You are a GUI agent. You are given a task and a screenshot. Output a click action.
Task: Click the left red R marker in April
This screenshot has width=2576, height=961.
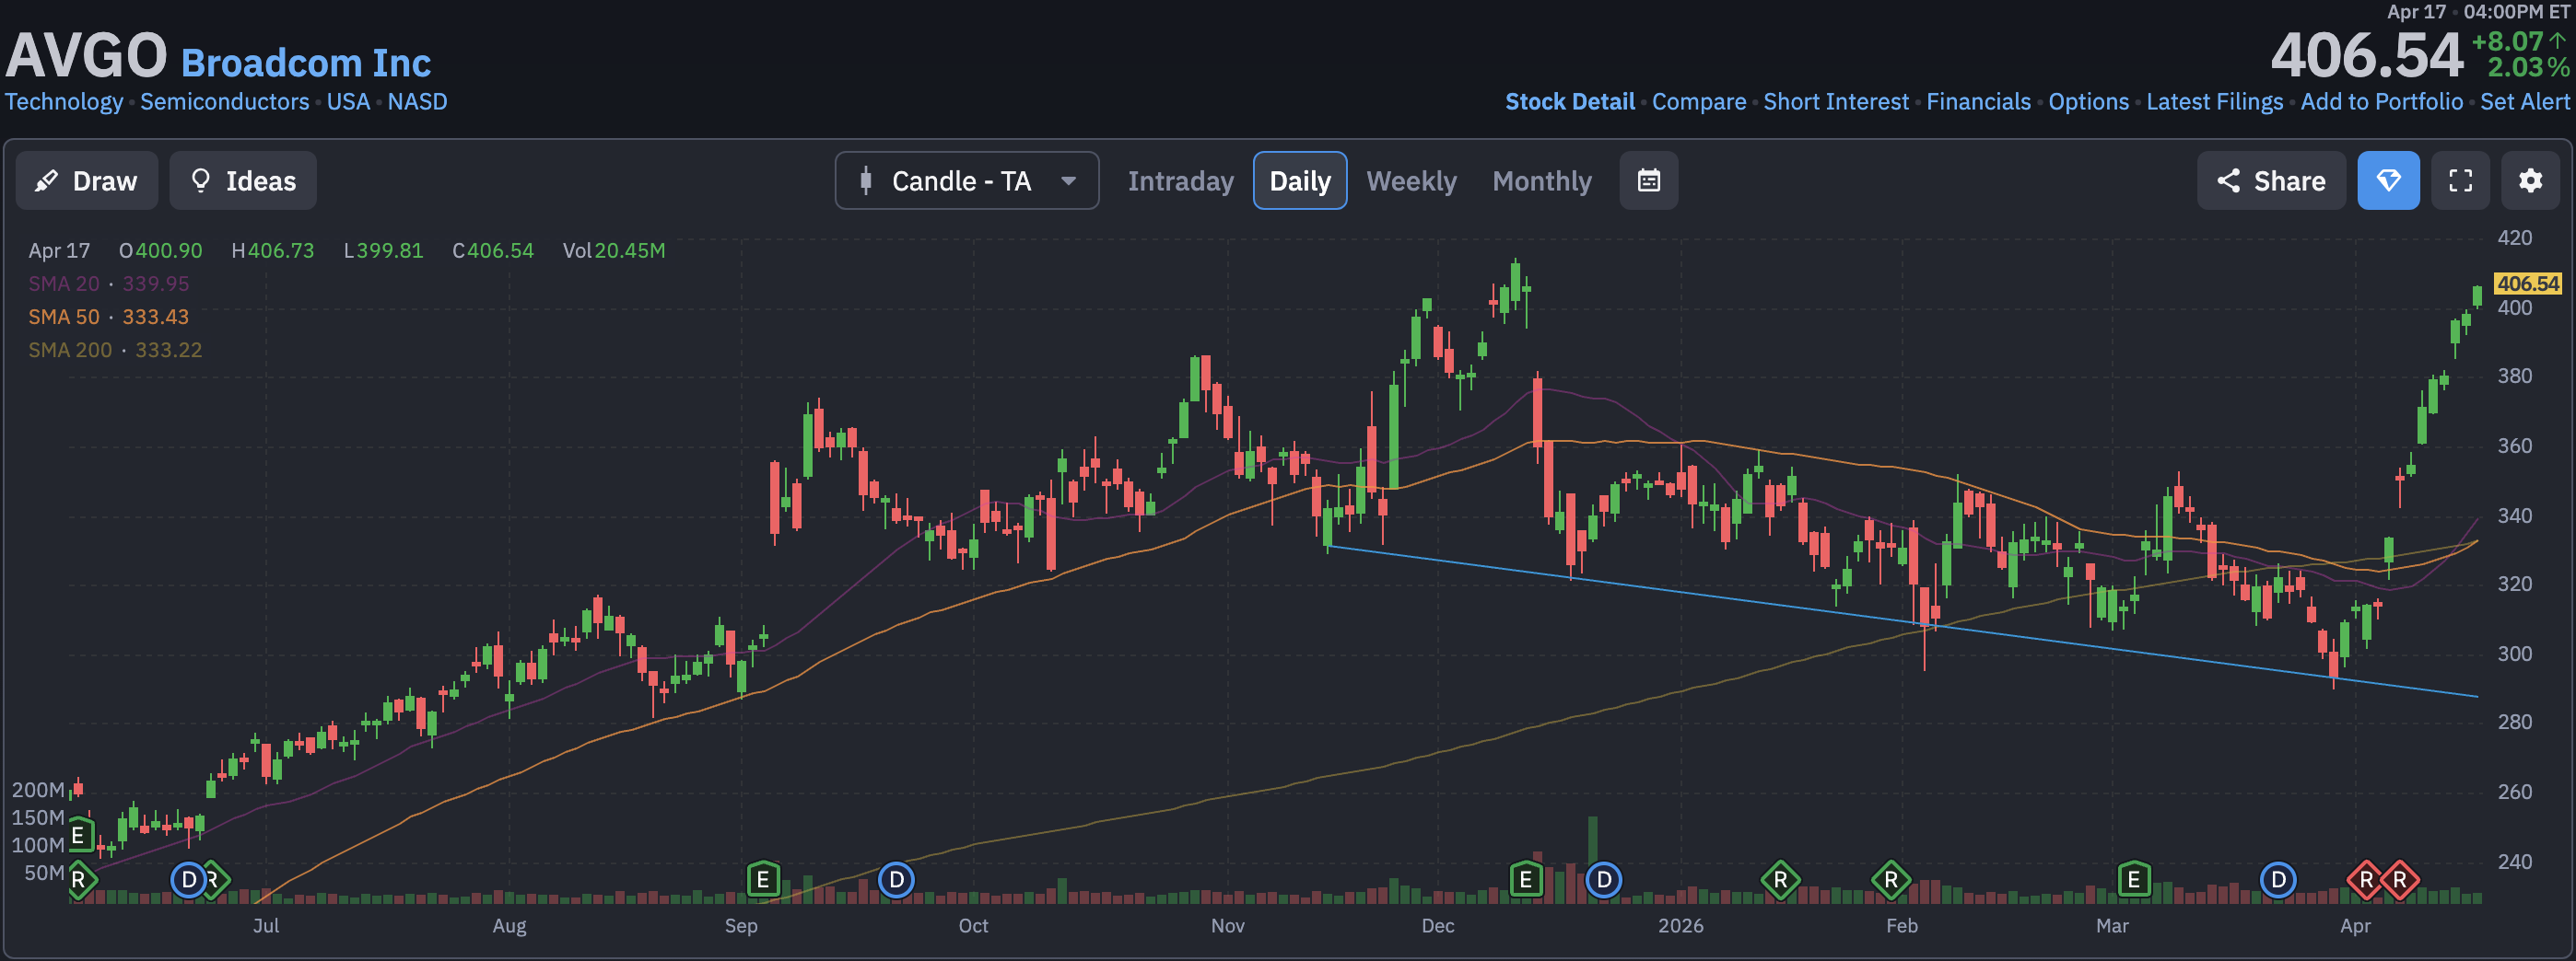click(2365, 880)
